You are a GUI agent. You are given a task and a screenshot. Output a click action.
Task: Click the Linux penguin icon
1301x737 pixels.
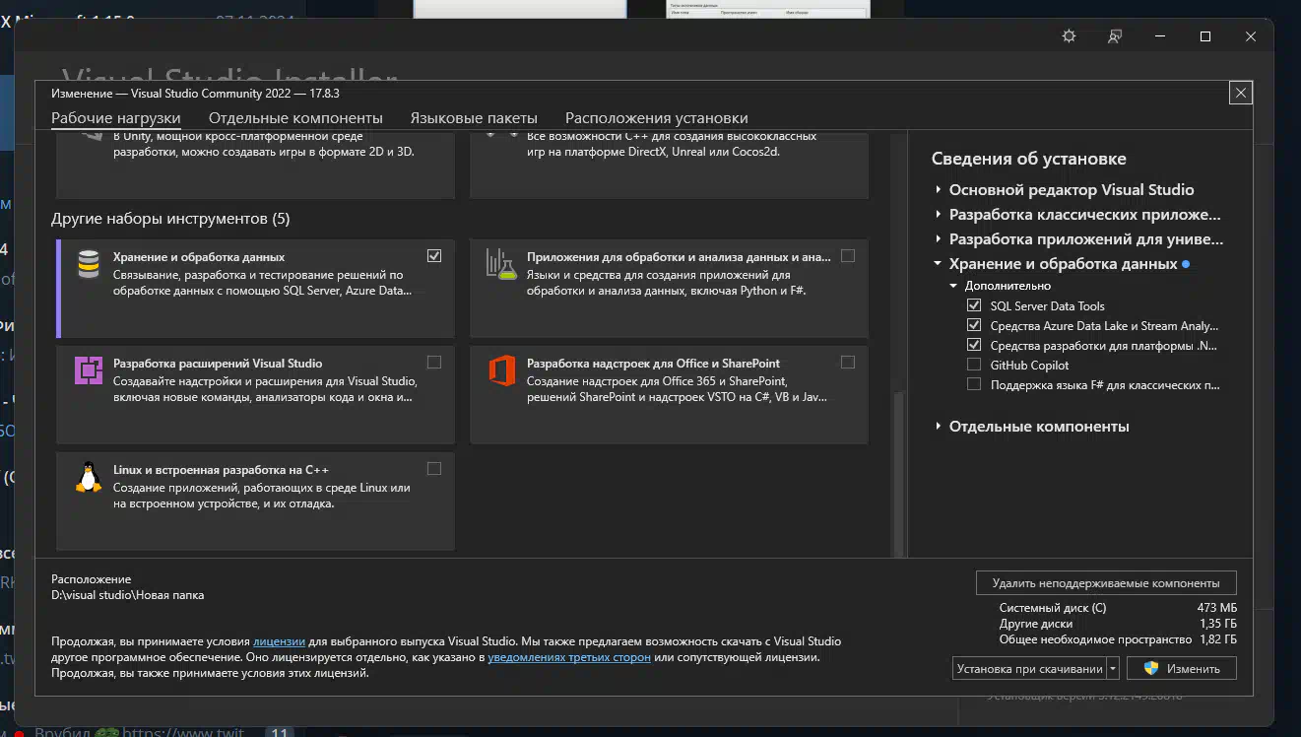pyautogui.click(x=89, y=477)
